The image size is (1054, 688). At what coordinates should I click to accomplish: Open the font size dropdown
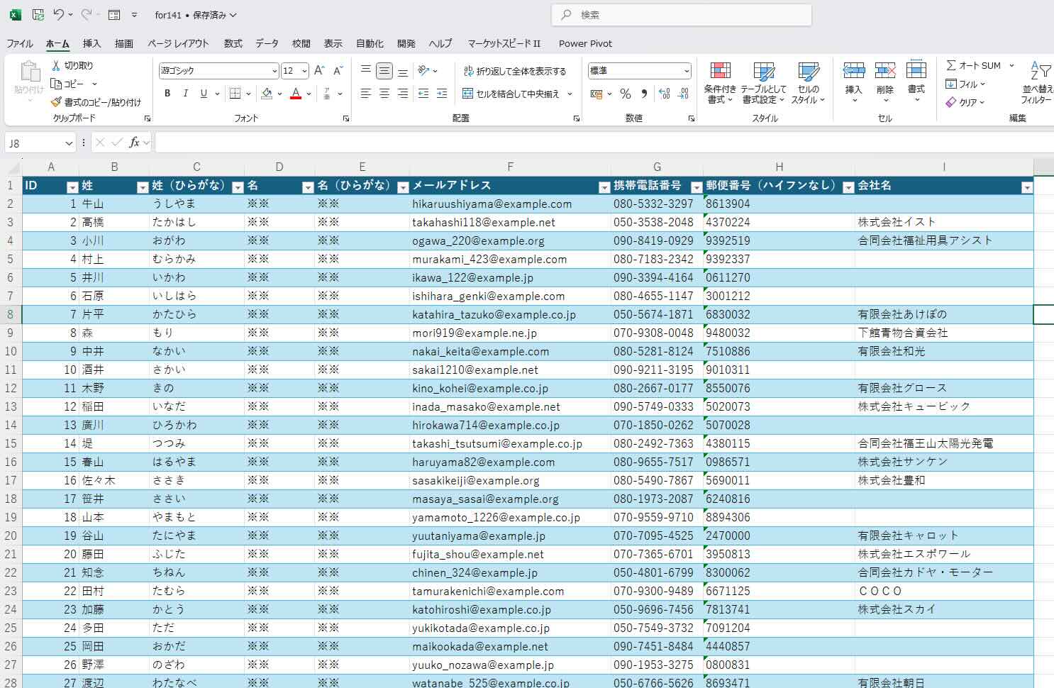point(304,71)
